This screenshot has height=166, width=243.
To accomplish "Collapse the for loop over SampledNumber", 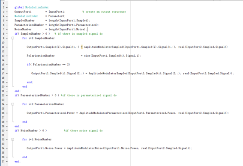I will point(13,38).
